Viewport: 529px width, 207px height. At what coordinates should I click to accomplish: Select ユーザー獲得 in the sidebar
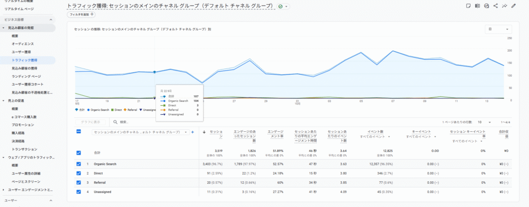(x=21, y=52)
